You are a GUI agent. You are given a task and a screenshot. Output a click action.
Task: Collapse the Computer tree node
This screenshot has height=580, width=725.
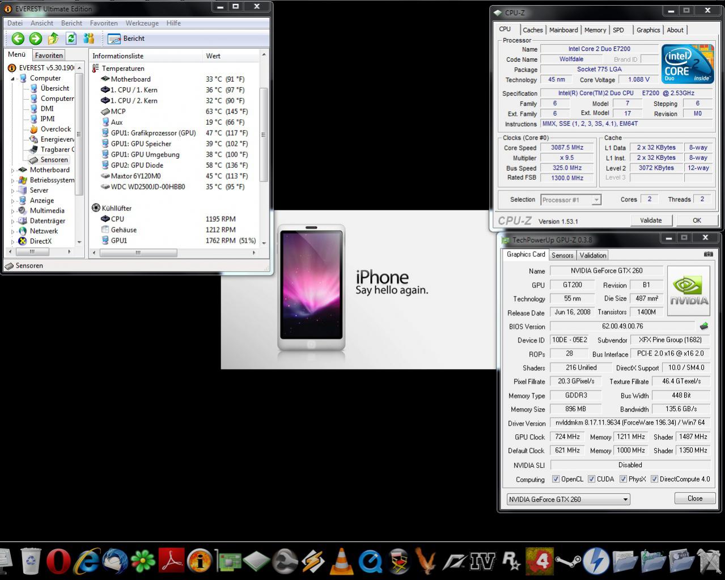(13, 79)
